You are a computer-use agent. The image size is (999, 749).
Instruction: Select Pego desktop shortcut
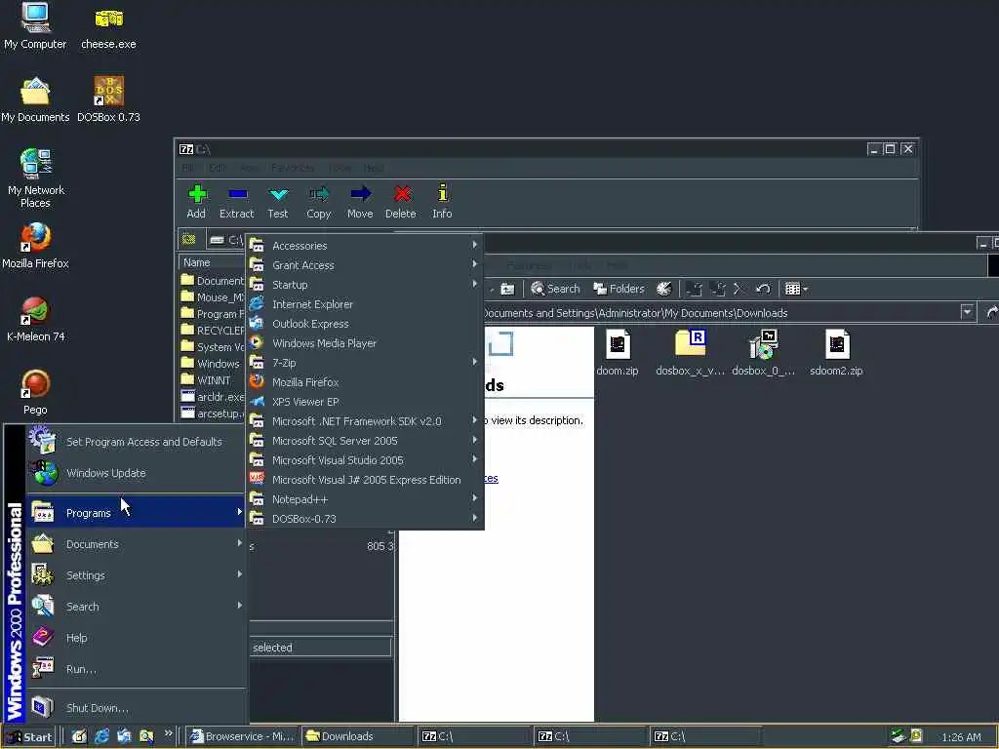pos(35,392)
